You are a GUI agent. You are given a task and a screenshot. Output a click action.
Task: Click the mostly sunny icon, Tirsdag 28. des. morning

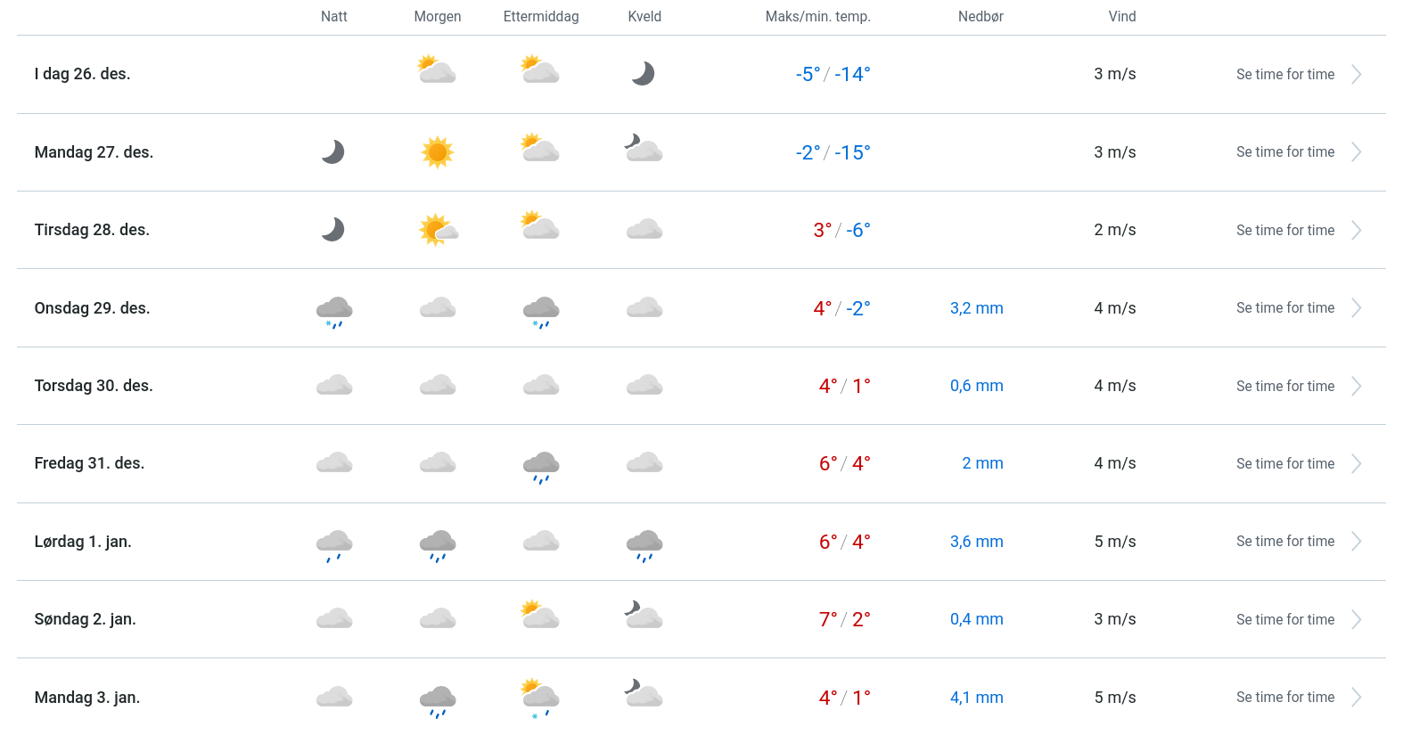pyautogui.click(x=438, y=230)
